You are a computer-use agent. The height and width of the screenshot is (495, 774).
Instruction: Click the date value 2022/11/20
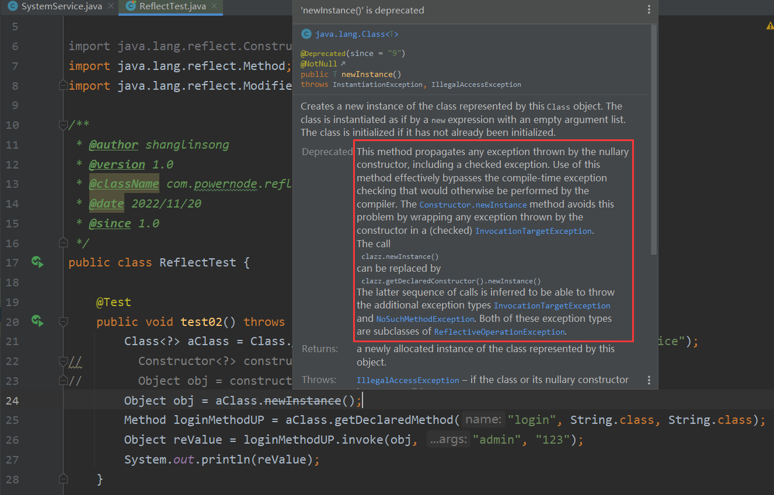click(166, 204)
